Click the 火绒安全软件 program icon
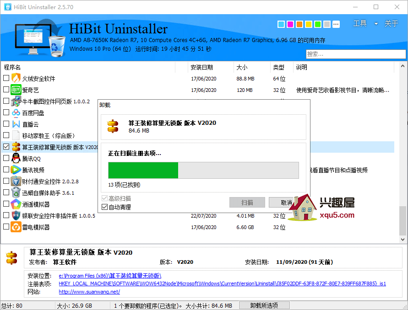This screenshot has height=310, width=408. 16,78
